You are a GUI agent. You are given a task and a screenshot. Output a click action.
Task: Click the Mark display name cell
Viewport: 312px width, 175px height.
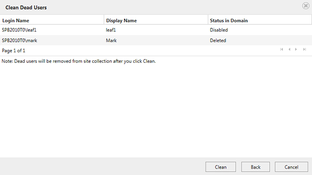point(111,40)
